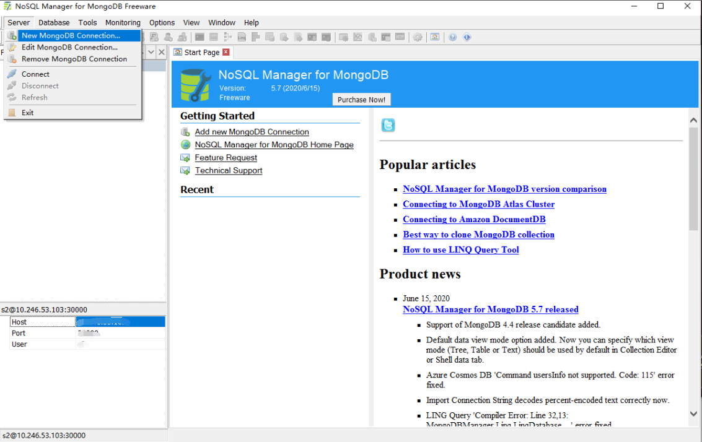Pick Remove MongoDB Connection menu entry
The image size is (702, 442).
(x=74, y=59)
